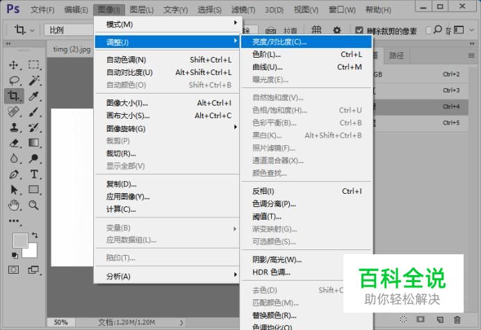Select the Move tool
Image resolution: width=481 pixels, height=330 pixels.
point(13,65)
